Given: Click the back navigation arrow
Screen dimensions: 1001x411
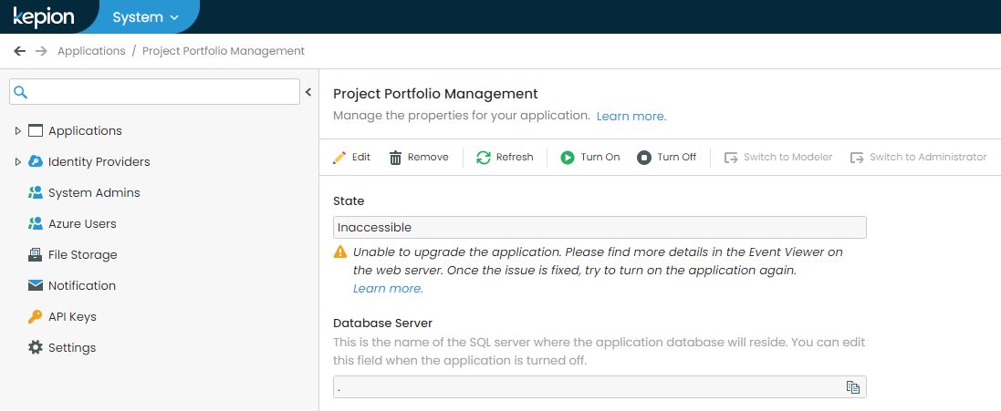Looking at the screenshot, I should 20,51.
